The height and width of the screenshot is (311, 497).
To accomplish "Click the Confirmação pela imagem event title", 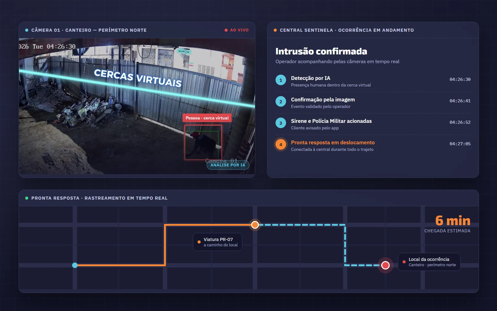I will click(323, 100).
